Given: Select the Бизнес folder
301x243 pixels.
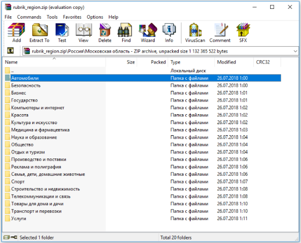Looking at the screenshot, I should click(19, 93).
